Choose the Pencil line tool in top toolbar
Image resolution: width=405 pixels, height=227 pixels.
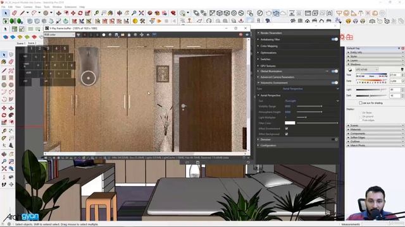click(23, 13)
